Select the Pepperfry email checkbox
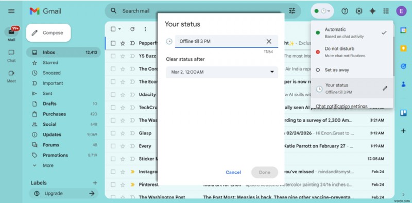Viewport: 412px width, 203px height. tap(113, 43)
